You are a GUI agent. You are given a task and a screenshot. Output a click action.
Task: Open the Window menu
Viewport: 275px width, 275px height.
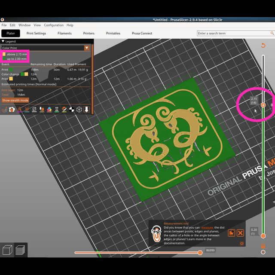coord(24,25)
